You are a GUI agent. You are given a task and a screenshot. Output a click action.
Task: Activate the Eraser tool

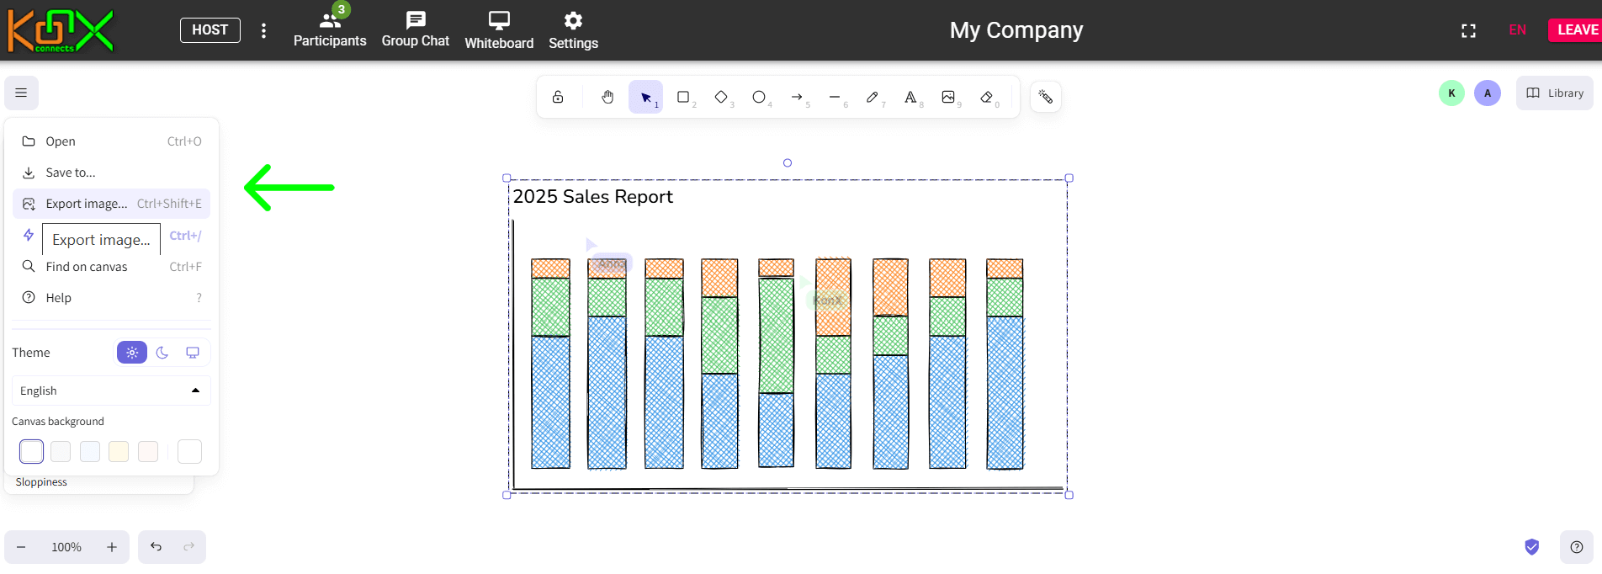pos(987,98)
